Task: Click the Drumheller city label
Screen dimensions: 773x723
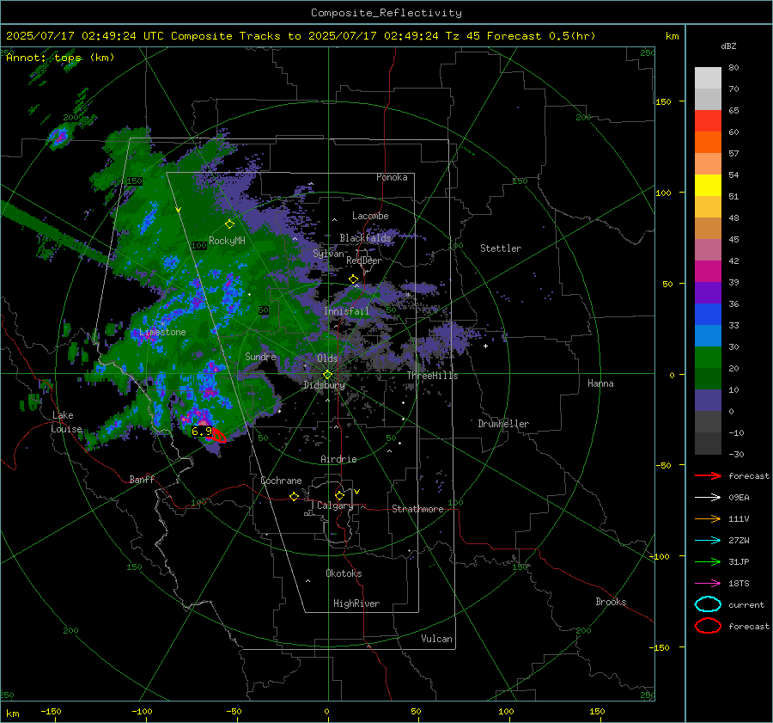Action: point(503,424)
